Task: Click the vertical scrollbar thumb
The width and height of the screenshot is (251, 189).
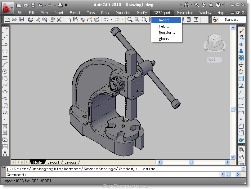Action: click(233, 109)
